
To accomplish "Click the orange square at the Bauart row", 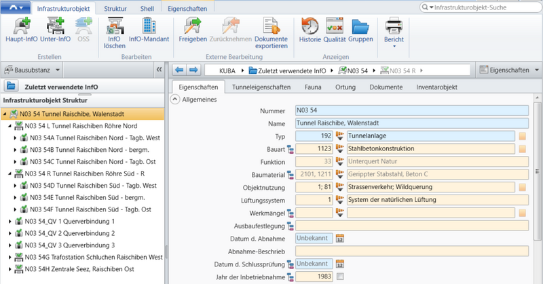I will 522,149.
